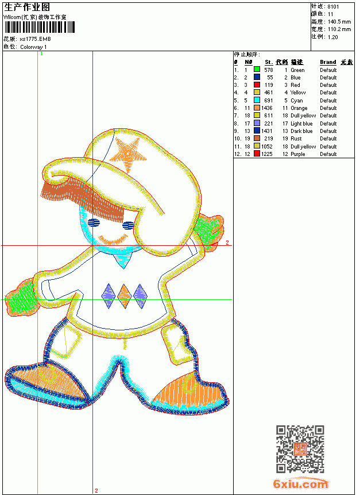This screenshot has width=356, height=495.
Task: Click the 'Light blue' description text
Action: pos(301,124)
